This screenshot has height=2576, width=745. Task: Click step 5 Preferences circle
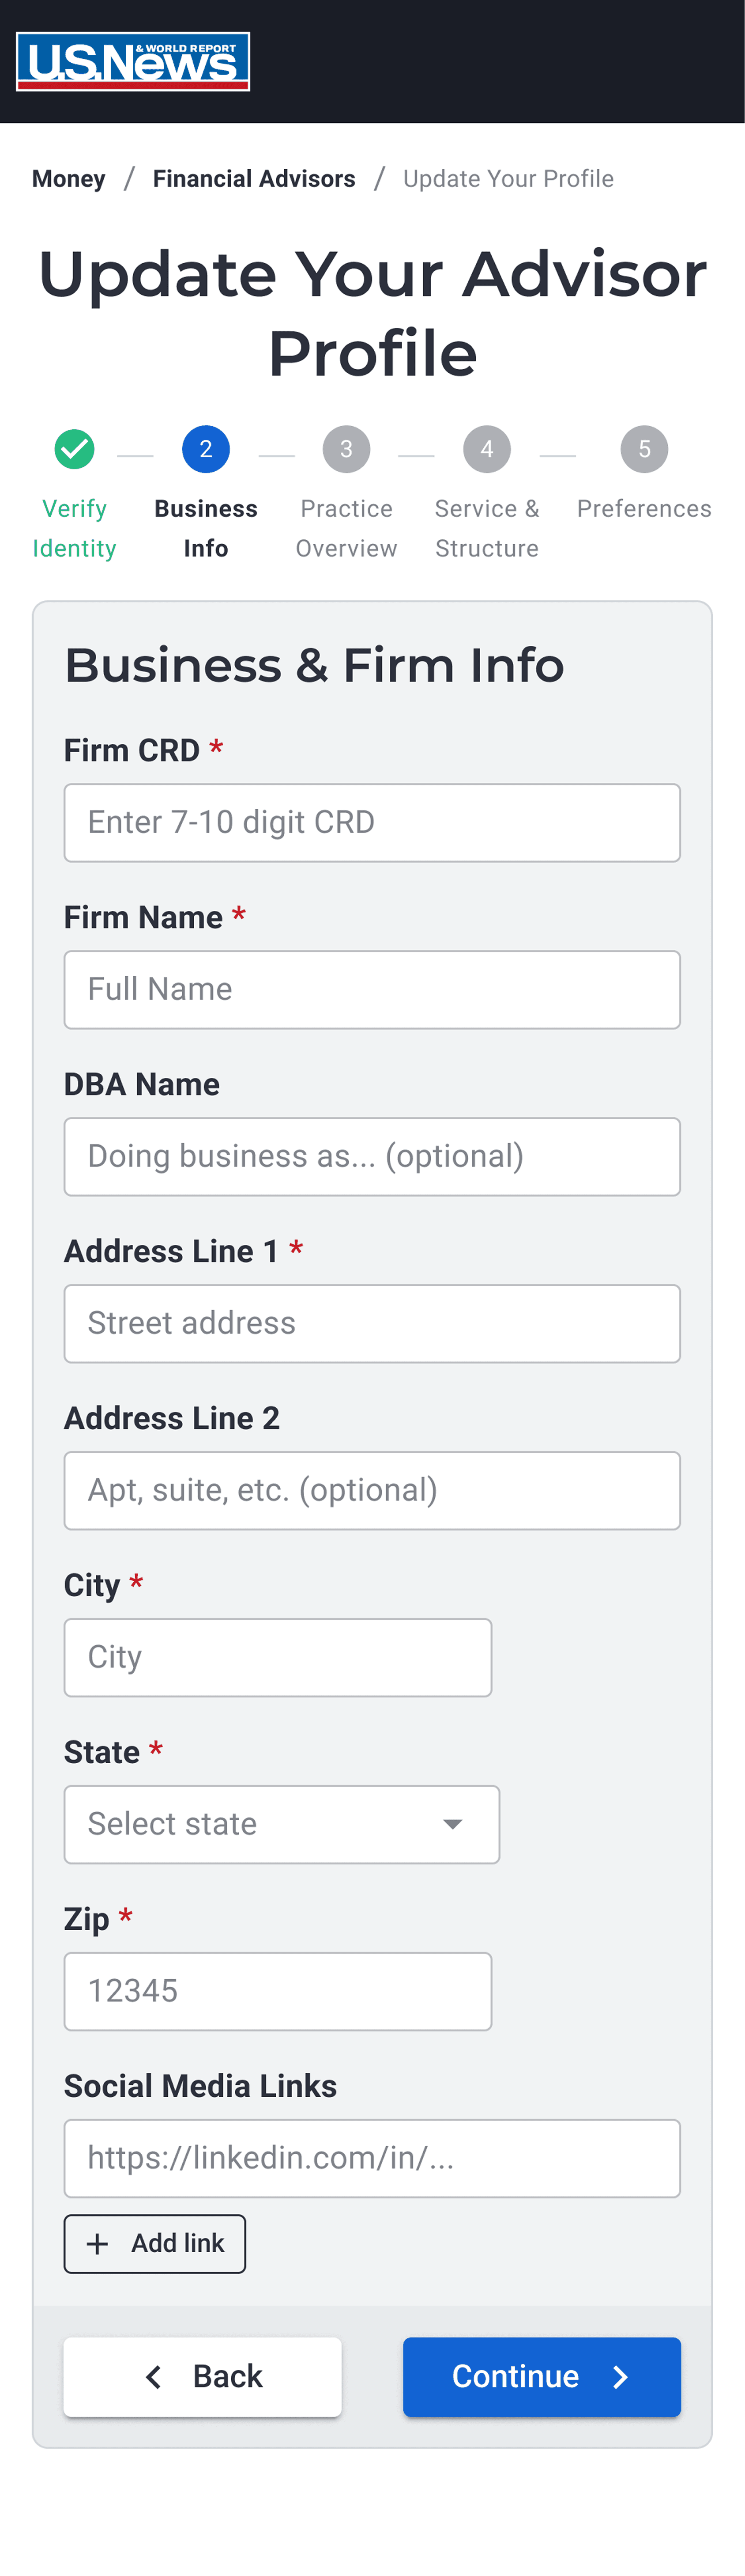coord(644,449)
